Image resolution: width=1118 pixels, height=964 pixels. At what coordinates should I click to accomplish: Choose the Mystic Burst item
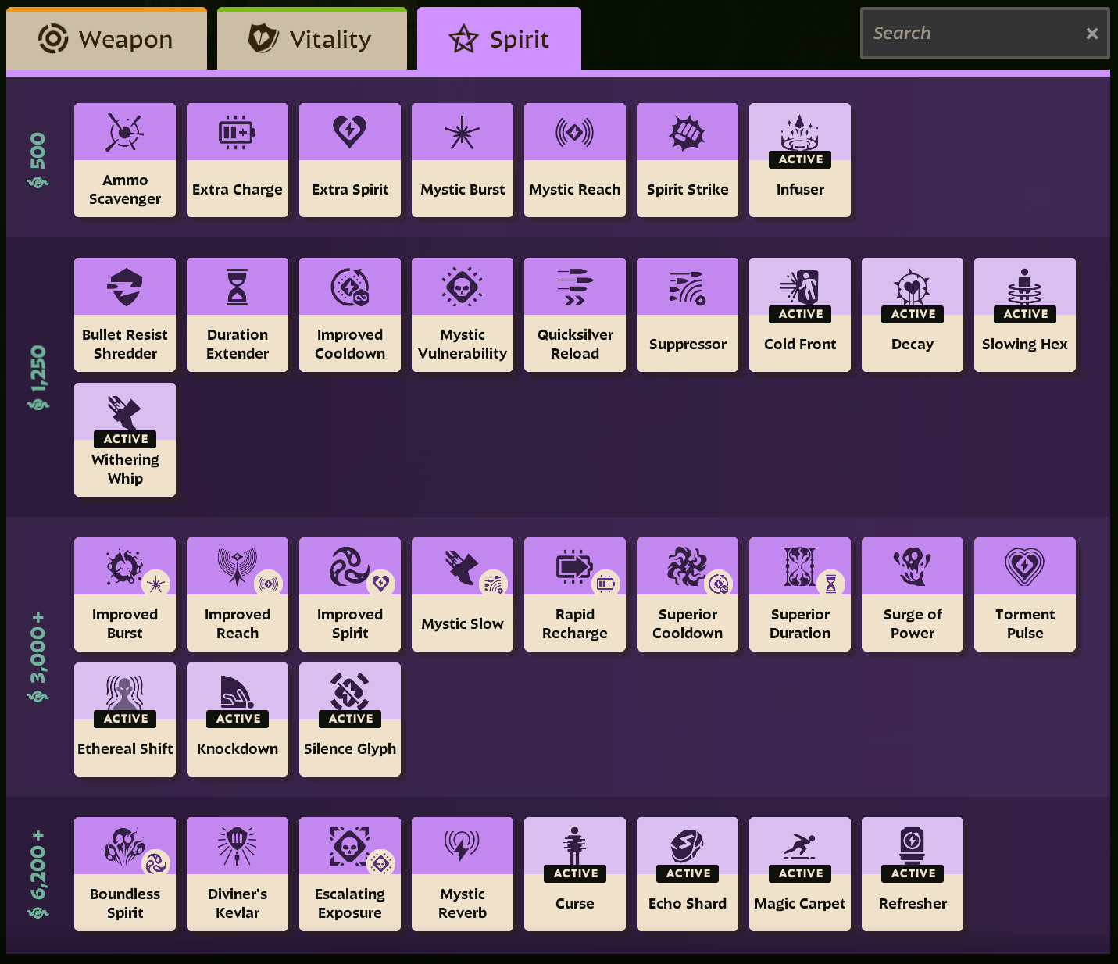click(463, 160)
